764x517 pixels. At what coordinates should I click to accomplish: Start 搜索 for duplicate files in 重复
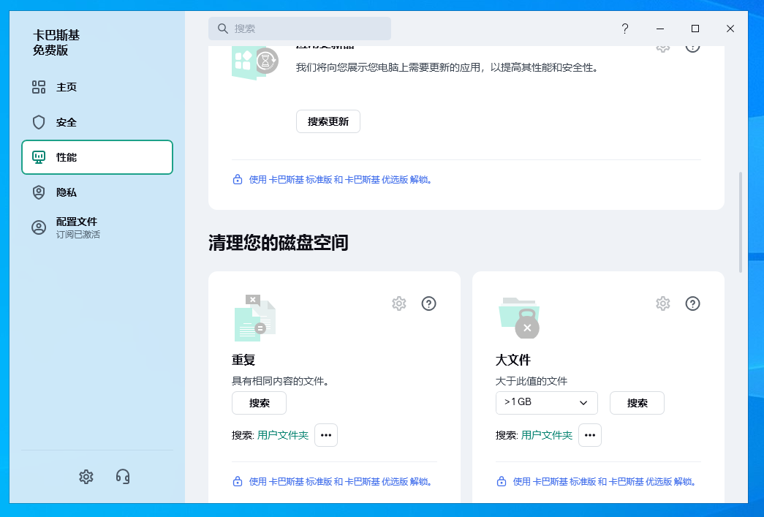260,403
